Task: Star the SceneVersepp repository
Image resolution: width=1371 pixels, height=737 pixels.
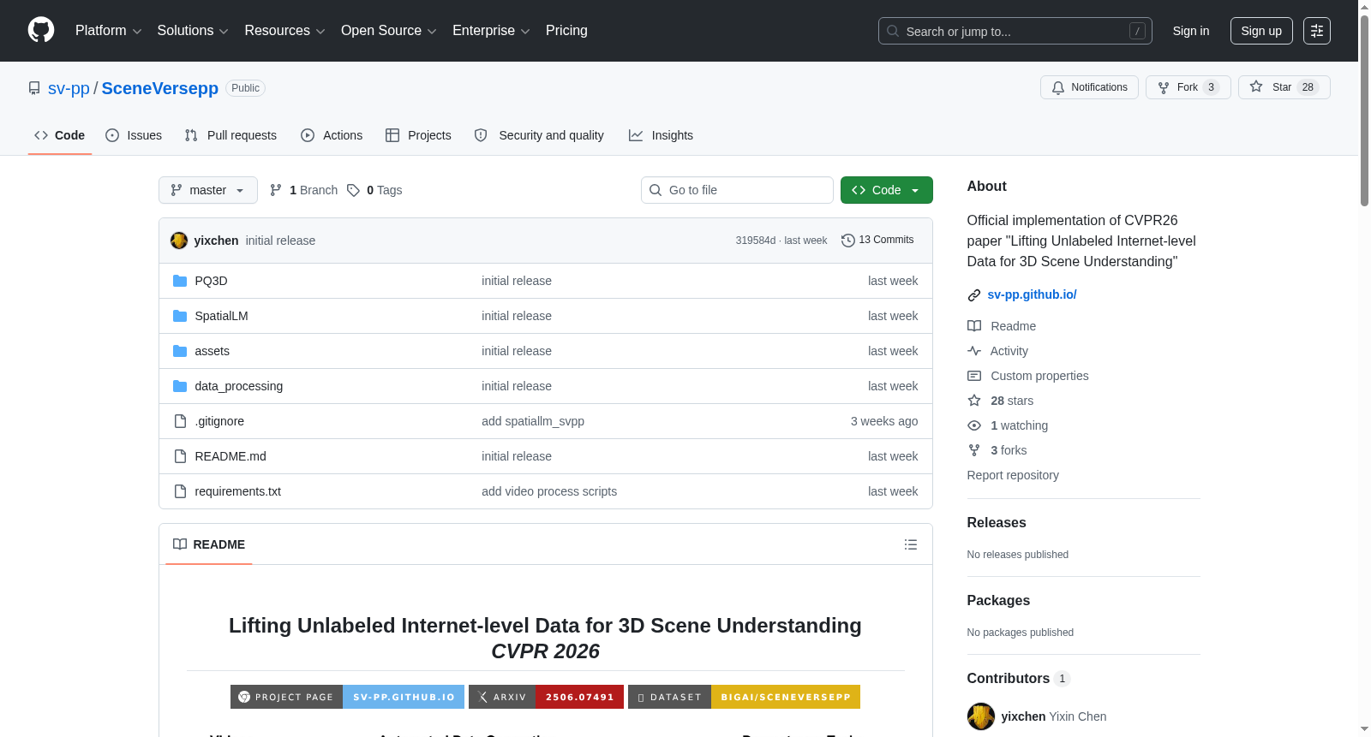Action: 1284,87
